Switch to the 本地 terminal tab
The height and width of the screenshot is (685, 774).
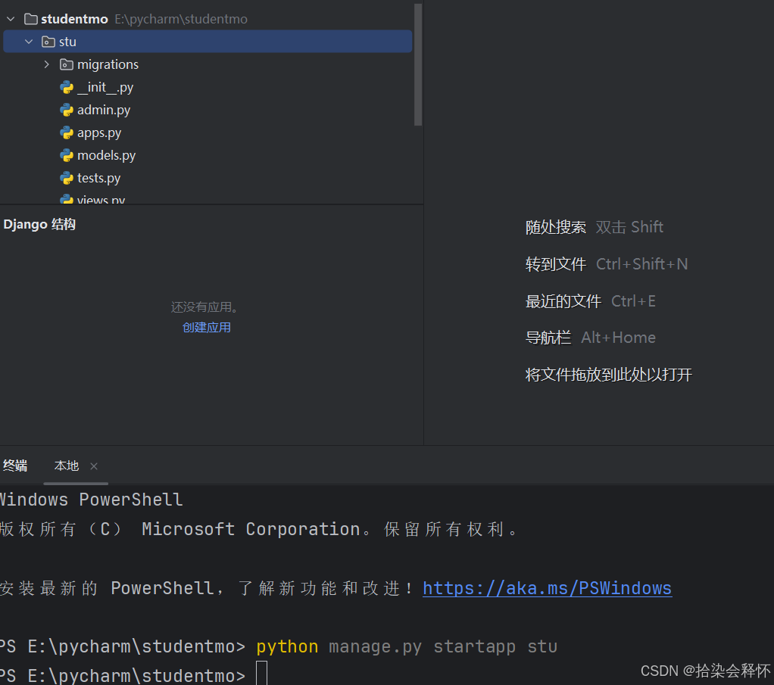pos(67,465)
